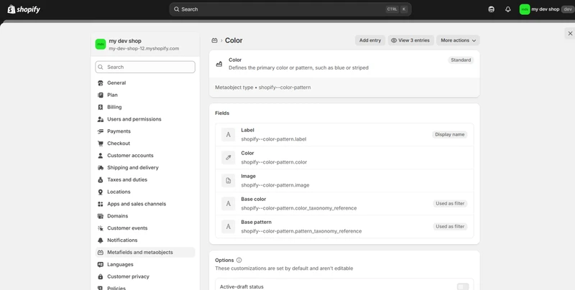The image size is (575, 290).
Task: Click the Apps and sales channels icon
Action: (x=101, y=204)
